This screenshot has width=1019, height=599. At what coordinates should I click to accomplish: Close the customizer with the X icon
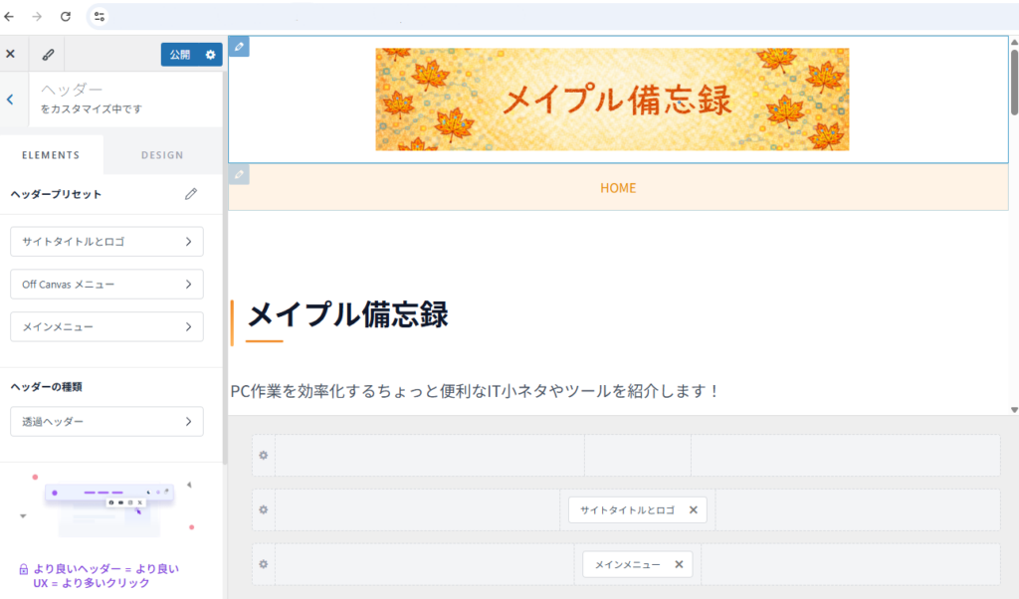tap(11, 55)
